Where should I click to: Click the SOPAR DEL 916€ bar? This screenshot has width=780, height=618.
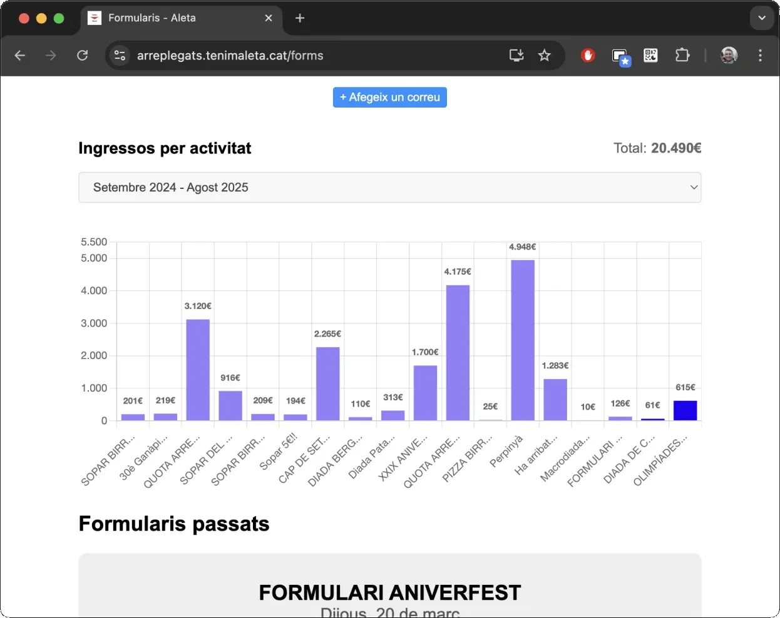[230, 405]
